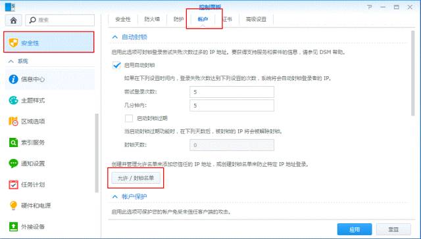Collapse the 自动封锁 section
Viewport: 421px width, 239px height.
(x=115, y=37)
